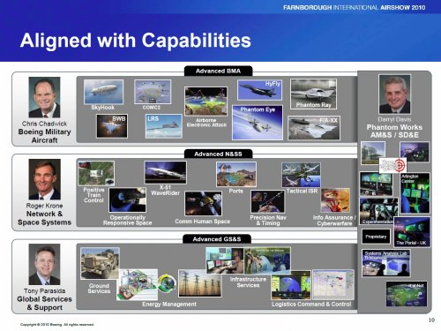
Task: Select the Phantom Ray aircraft image
Action: tap(313, 94)
